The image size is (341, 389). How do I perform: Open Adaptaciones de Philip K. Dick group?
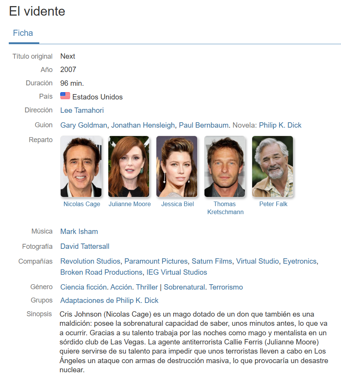109,301
